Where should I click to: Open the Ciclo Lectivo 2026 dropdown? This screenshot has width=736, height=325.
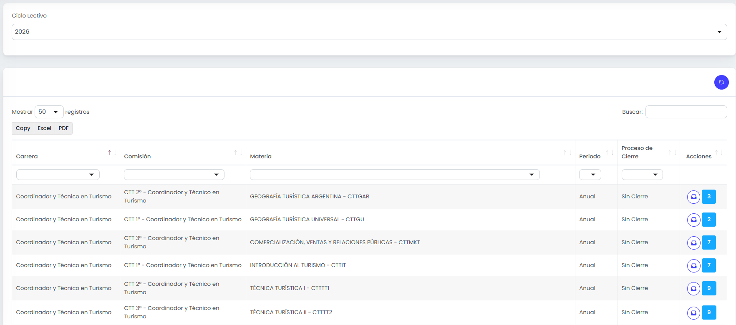pyautogui.click(x=369, y=32)
